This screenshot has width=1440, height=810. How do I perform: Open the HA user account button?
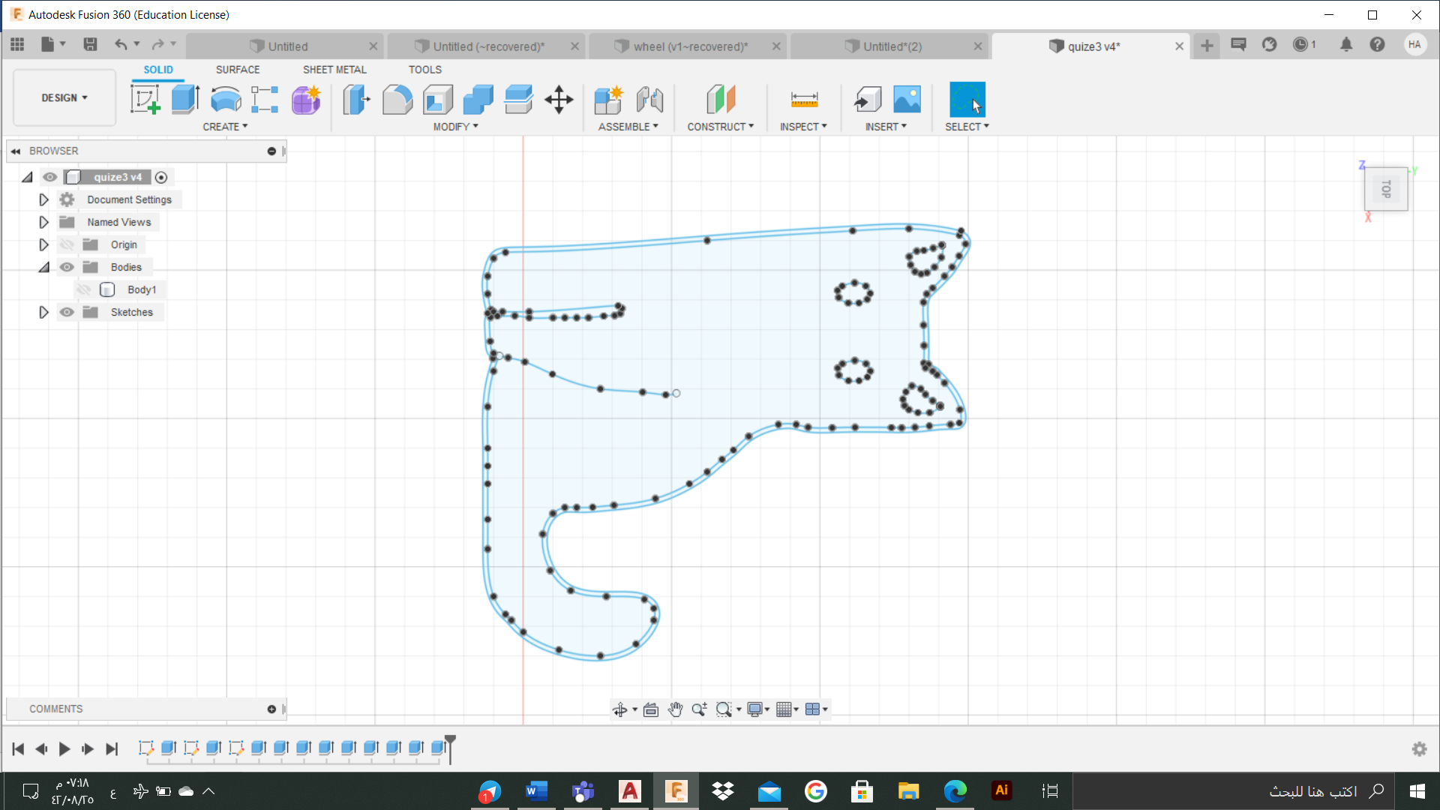(x=1414, y=45)
